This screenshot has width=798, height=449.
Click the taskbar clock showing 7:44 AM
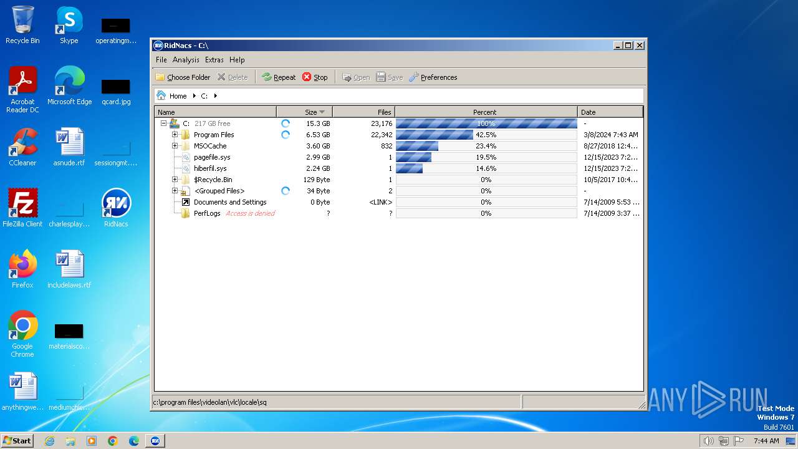tap(766, 441)
